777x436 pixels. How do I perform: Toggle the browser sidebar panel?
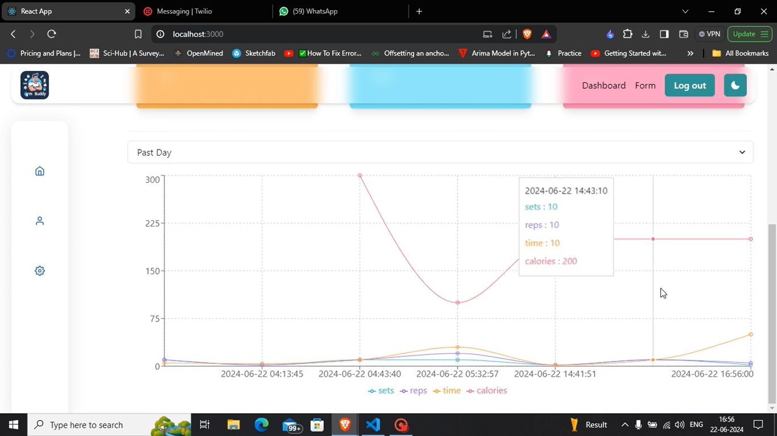tap(664, 34)
